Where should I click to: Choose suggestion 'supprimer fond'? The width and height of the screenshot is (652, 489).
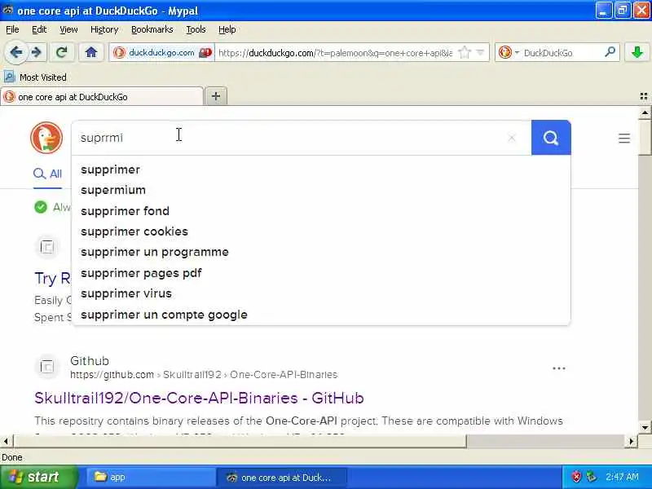click(321, 211)
